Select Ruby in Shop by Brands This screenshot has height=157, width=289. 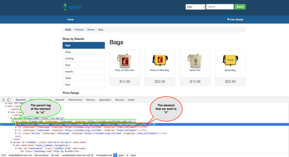pyautogui.click(x=84, y=65)
